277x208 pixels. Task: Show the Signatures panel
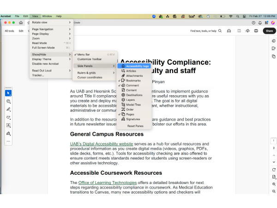coord(134,119)
